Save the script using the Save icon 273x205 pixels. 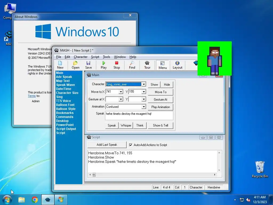pyautogui.click(x=89, y=65)
